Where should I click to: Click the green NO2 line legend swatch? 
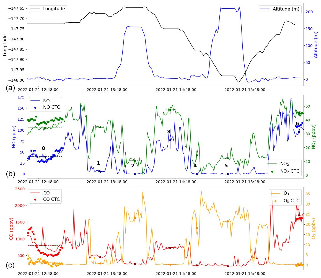pos(272,164)
